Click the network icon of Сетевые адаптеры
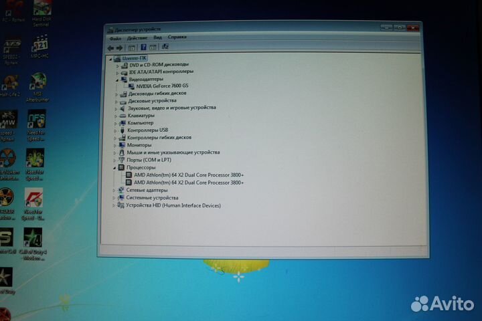Viewport: 482px width, 321px height. 121,191
